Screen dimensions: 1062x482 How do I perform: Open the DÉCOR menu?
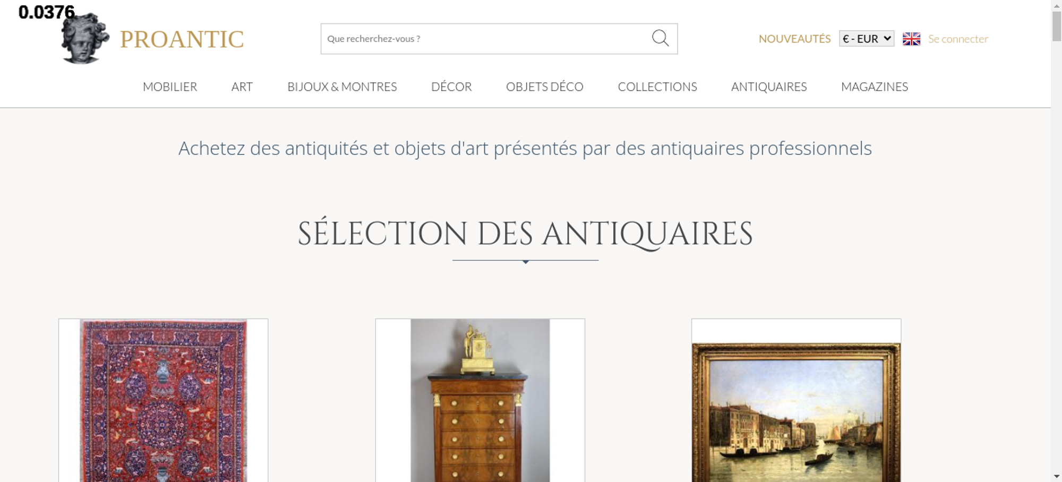point(451,87)
